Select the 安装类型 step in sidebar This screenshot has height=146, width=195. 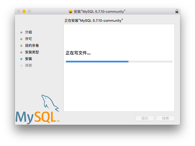[32, 52]
